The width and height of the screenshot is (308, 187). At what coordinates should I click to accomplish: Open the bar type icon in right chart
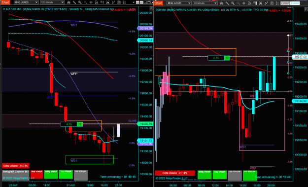pyautogui.click(x=222, y=3)
